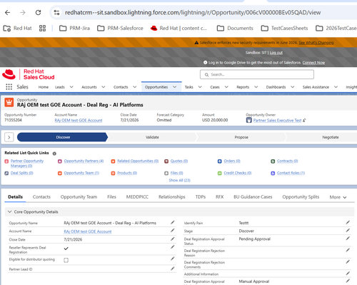Open the BU Guidance Cases tab
Screen dimensions: 357x285
click(x=253, y=197)
